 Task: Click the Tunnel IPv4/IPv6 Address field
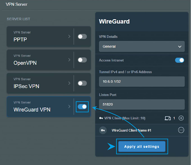click(142, 82)
